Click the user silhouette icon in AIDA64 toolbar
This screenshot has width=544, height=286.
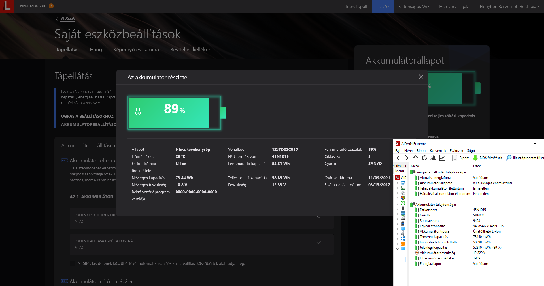click(433, 158)
